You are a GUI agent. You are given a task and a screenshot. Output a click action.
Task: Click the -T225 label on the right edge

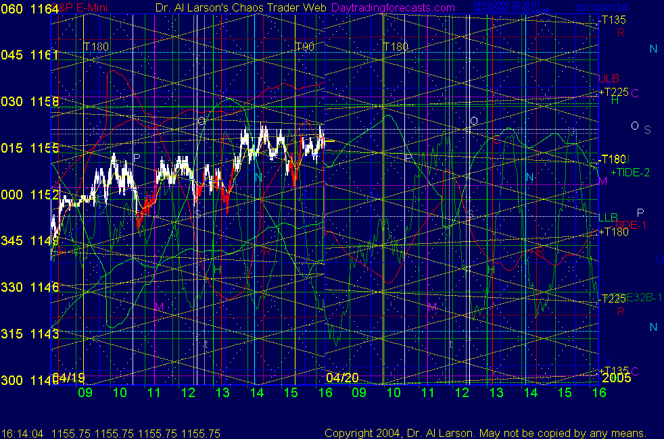611,298
